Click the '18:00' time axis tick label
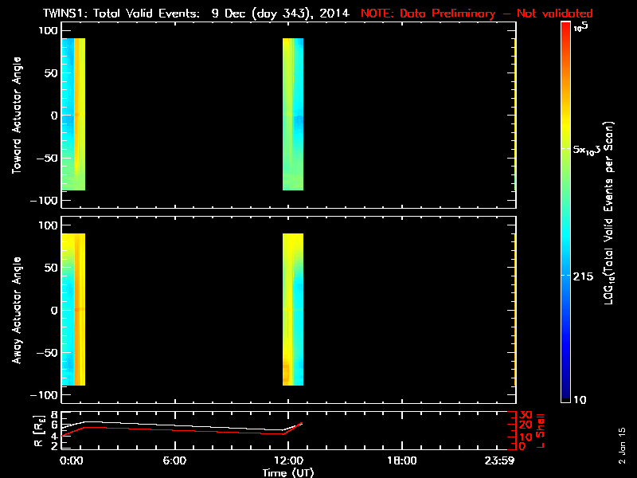Image resolution: width=637 pixels, height=478 pixels. point(401,461)
